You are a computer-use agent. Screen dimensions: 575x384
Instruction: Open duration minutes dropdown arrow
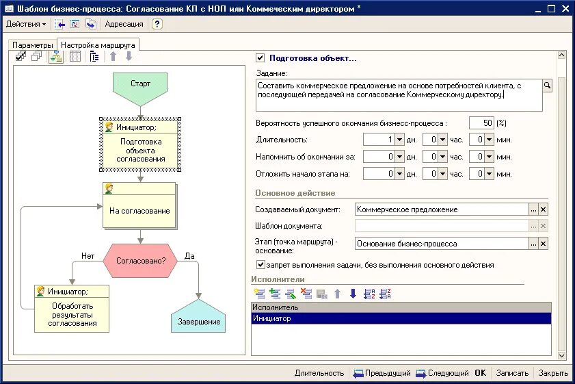[489, 140]
